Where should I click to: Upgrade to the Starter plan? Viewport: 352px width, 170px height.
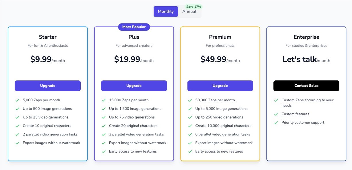click(48, 86)
